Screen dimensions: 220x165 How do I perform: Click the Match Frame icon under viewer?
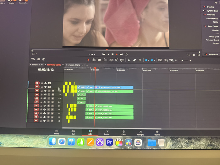point(189,55)
